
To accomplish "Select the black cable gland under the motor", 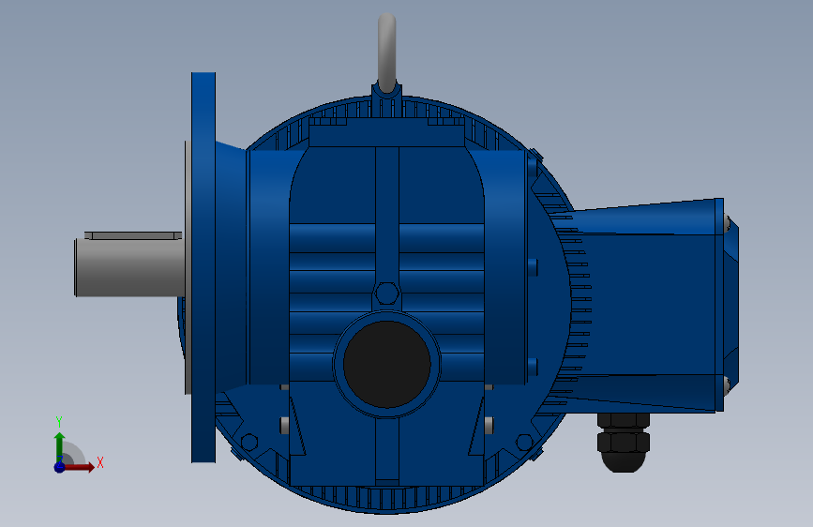I will 624,442.
